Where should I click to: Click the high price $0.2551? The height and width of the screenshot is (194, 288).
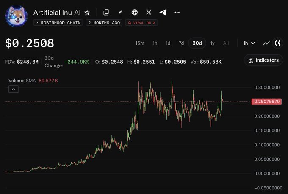coord(144,62)
